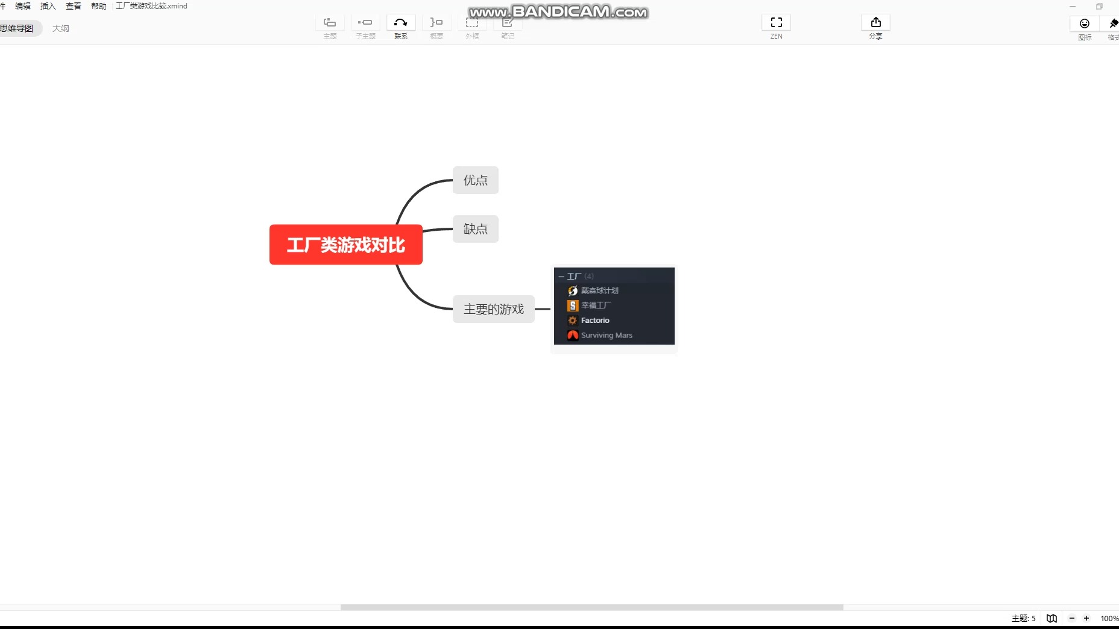
Task: Zoom in with the plus button
Action: coord(1086,618)
